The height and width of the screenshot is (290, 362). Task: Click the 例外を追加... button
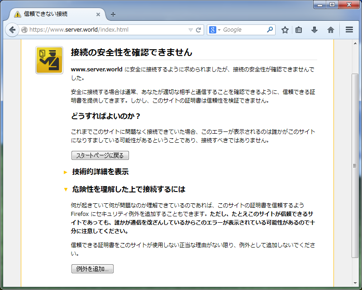pyautogui.click(x=92, y=269)
